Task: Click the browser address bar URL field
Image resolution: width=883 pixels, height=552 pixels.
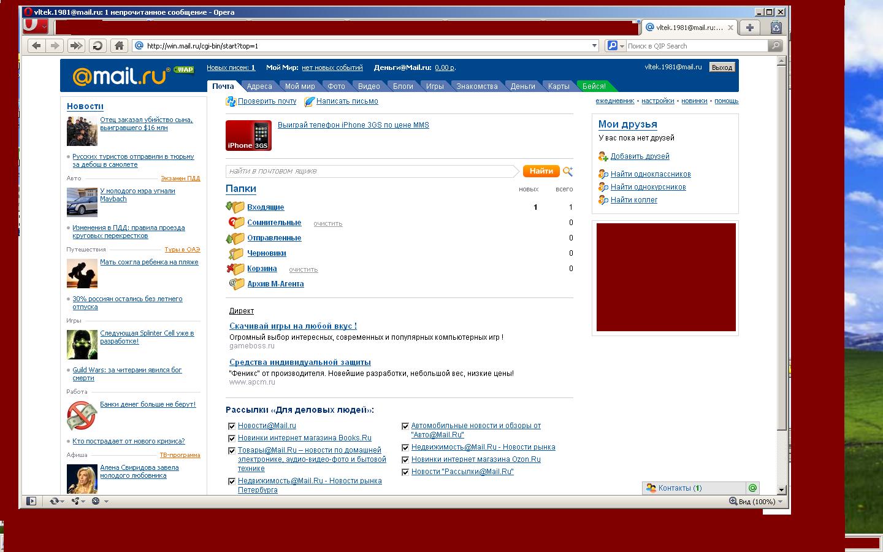Action: tap(367, 45)
